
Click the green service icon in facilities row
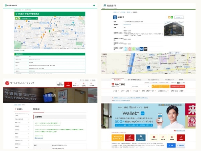133,49
